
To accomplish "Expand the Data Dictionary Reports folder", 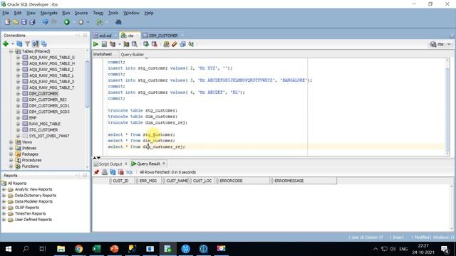I will click(x=4, y=196).
